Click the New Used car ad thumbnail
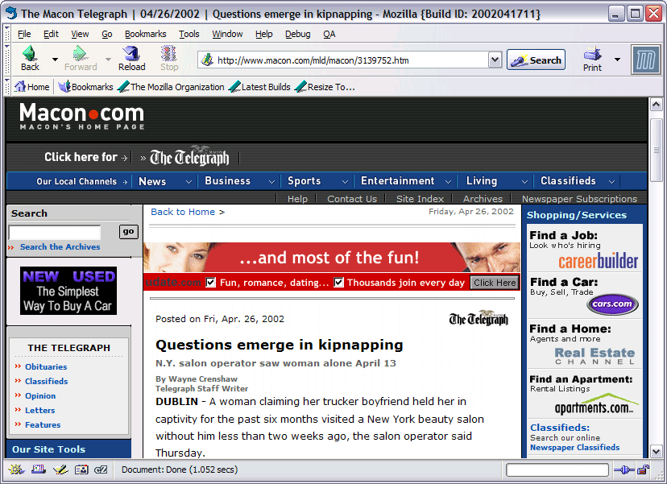Viewport: 667px width, 484px height. pos(68,291)
